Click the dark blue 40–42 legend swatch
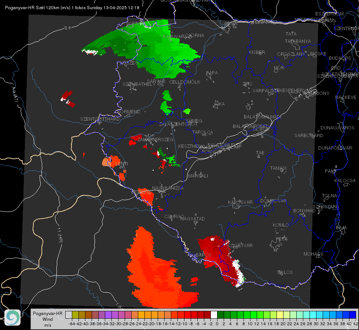 tap(353, 315)
